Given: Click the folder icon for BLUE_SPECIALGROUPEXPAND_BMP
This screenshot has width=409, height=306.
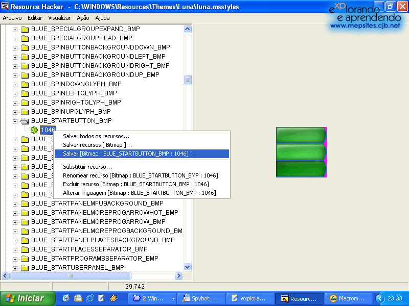Looking at the screenshot, I should point(25,29).
